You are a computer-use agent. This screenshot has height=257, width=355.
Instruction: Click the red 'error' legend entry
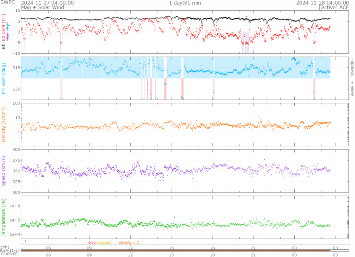point(93,242)
